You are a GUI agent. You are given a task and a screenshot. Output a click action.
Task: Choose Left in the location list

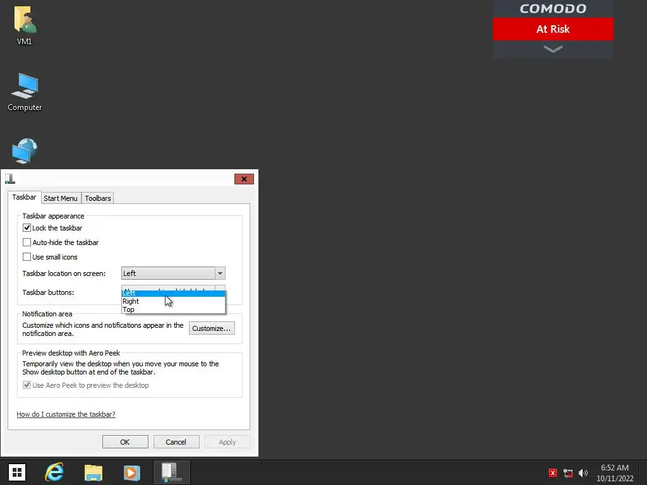point(173,293)
